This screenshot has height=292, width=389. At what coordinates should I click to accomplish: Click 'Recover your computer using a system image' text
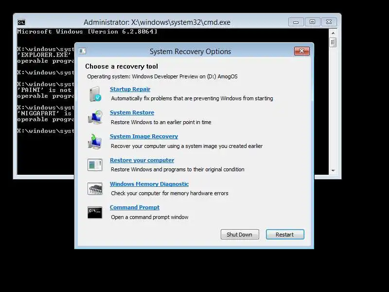(187, 146)
